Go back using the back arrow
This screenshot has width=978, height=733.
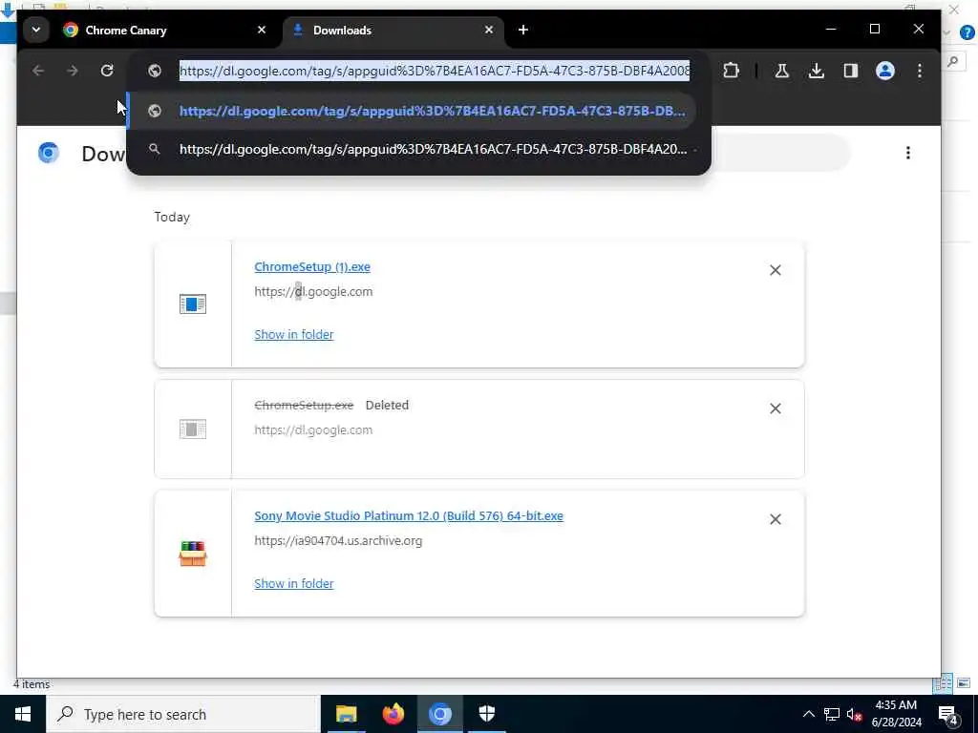[x=38, y=71]
